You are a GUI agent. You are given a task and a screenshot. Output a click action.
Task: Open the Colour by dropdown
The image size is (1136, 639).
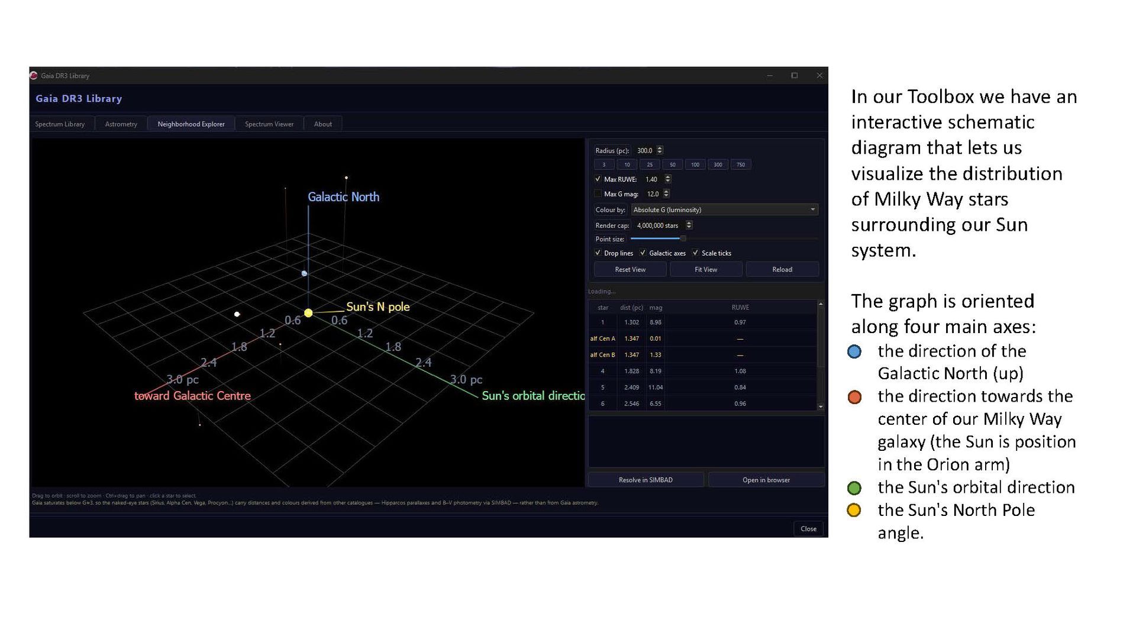[725, 209]
